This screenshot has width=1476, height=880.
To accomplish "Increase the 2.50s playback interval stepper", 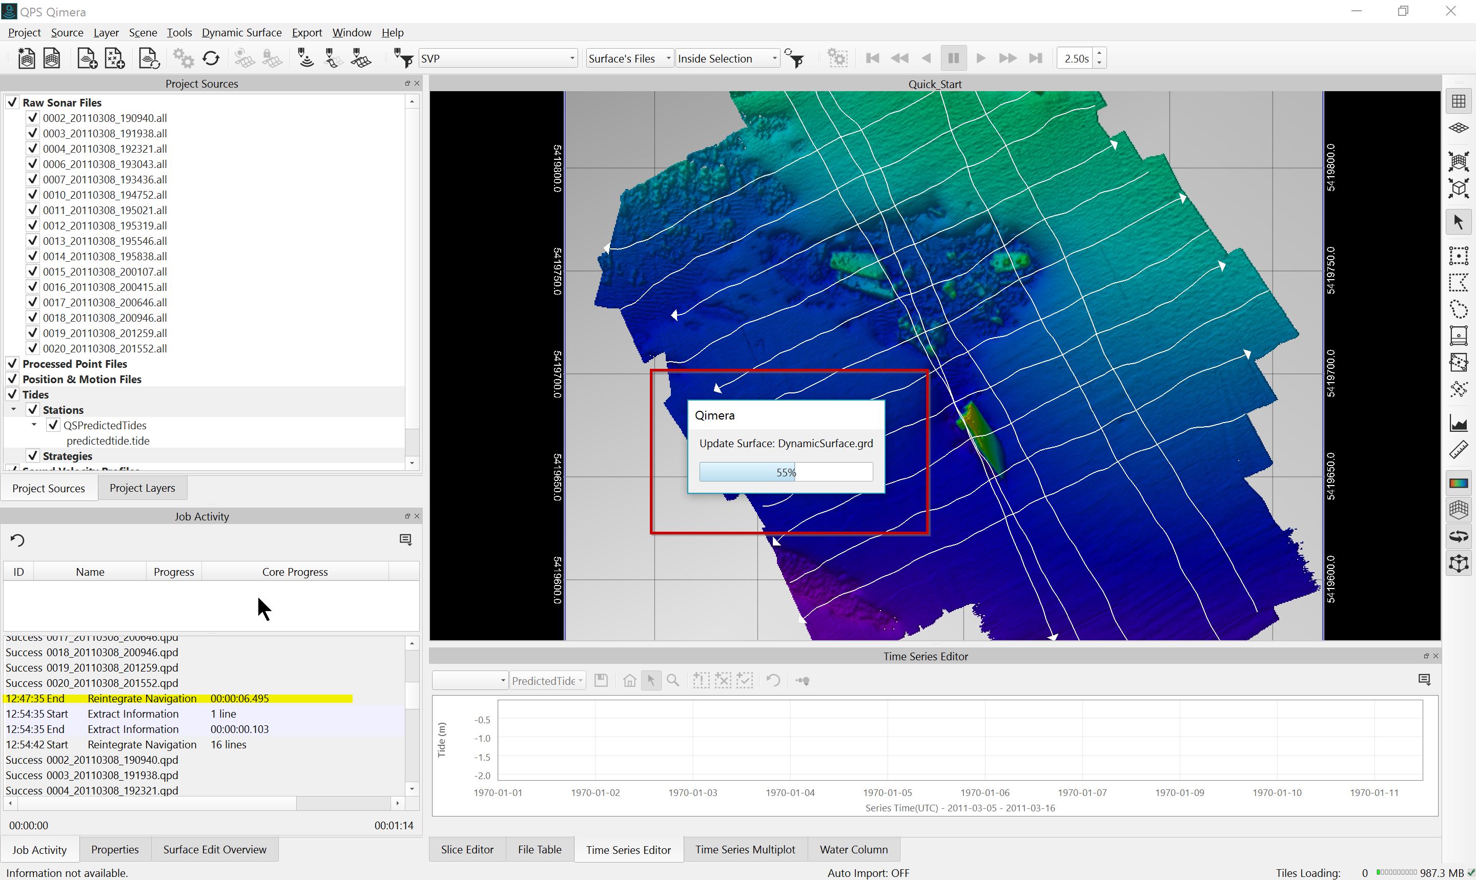I will [x=1099, y=54].
